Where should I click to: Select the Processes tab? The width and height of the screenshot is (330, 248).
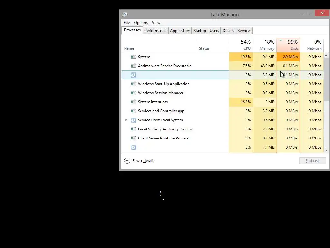tap(132, 30)
